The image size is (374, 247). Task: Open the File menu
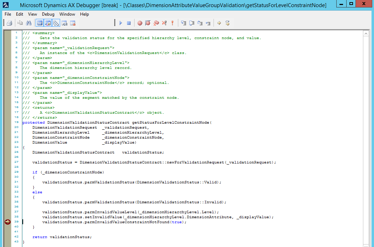tap(8, 14)
